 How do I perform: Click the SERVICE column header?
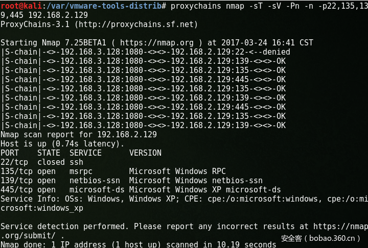85,153
